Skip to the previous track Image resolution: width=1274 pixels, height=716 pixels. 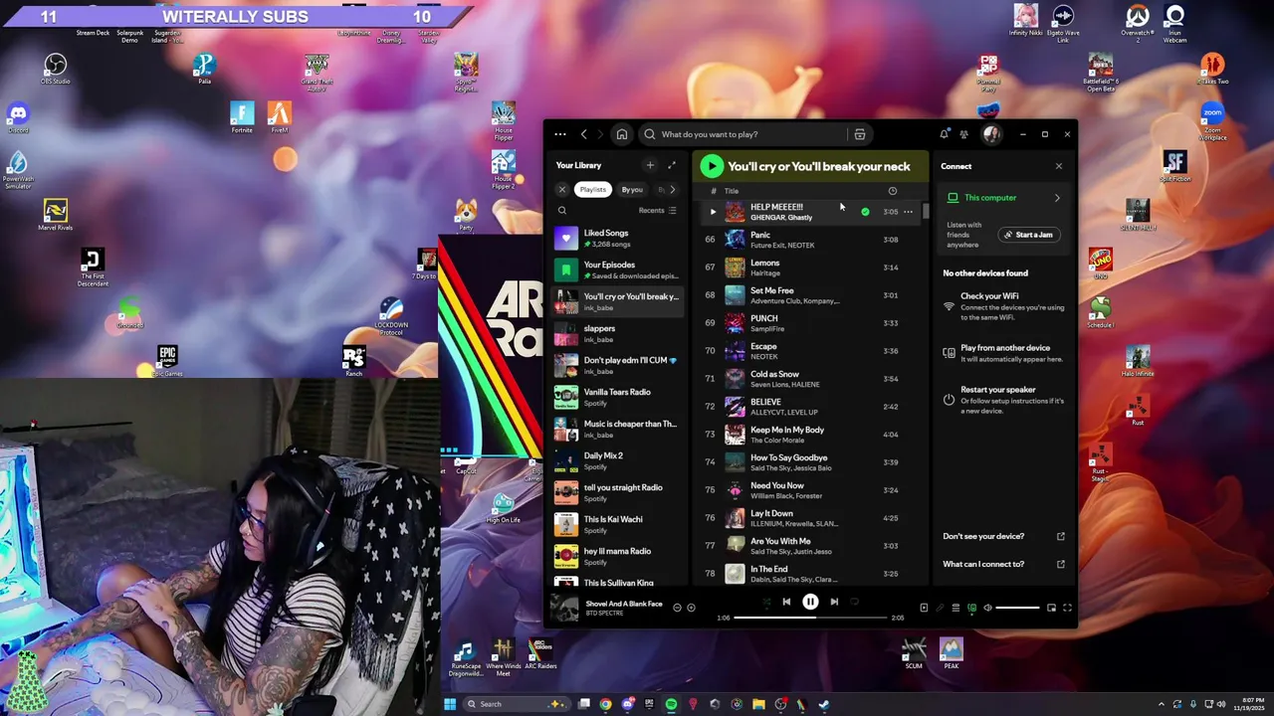pyautogui.click(x=786, y=602)
